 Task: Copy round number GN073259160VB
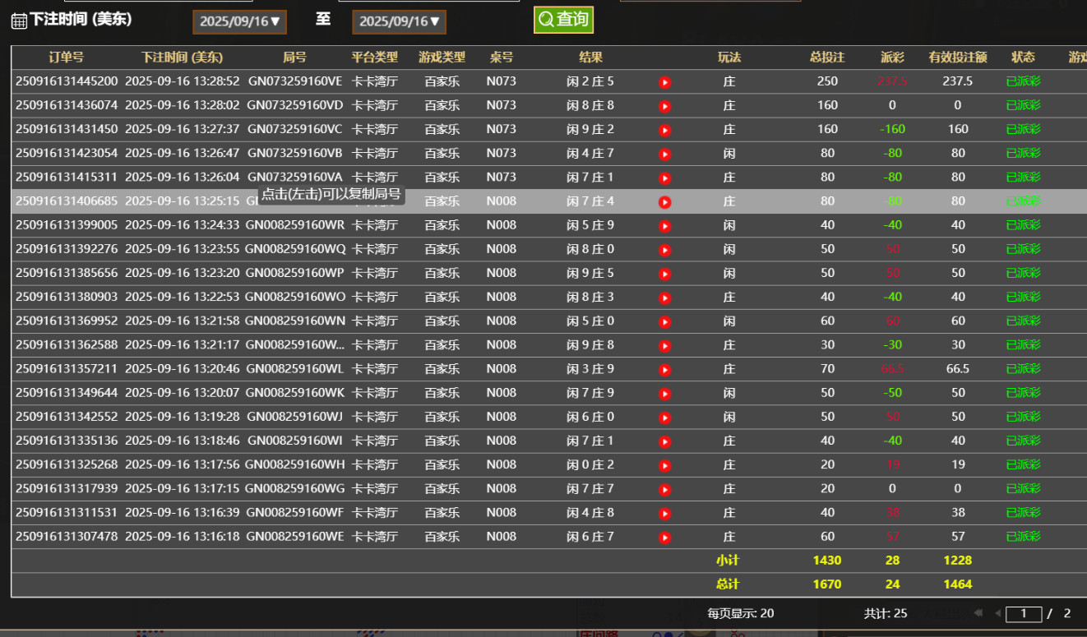(294, 153)
